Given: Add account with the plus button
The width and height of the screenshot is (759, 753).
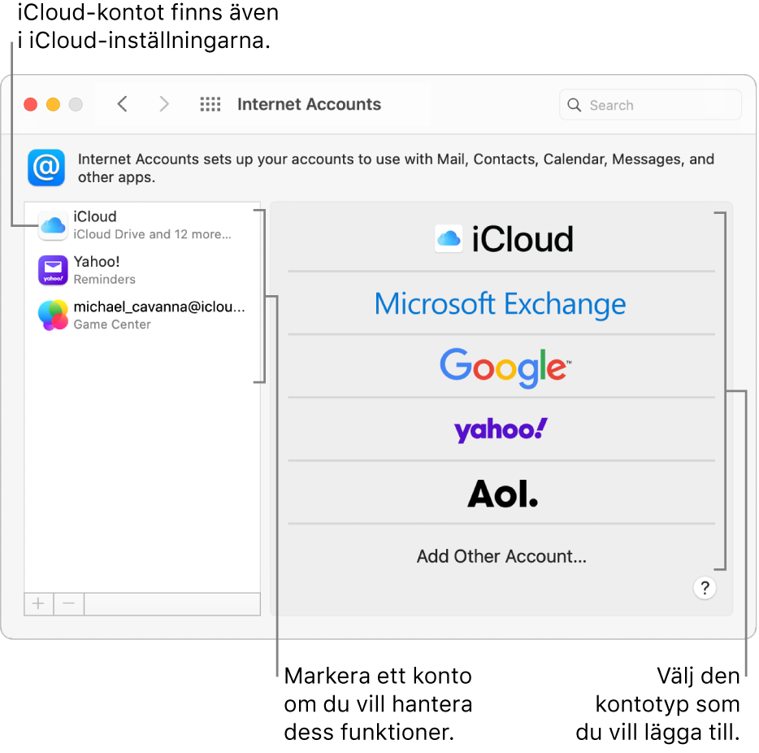Looking at the screenshot, I should point(38,603).
